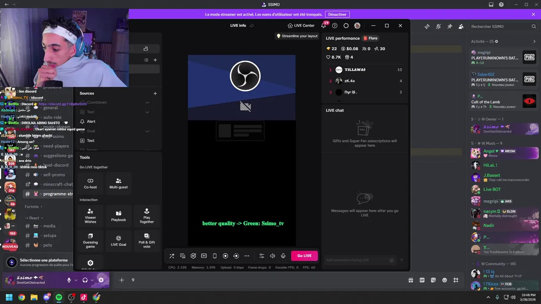The image size is (541, 304).
Task: Dismiss the streamer mode purple banner
Action: coord(533,14)
